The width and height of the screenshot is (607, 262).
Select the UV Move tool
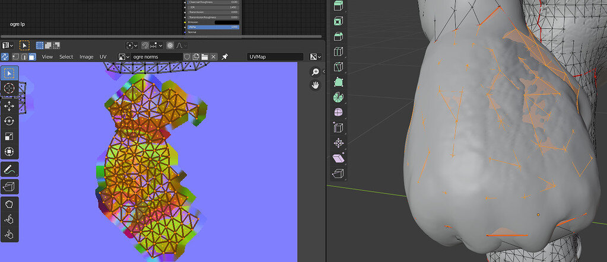(9, 106)
